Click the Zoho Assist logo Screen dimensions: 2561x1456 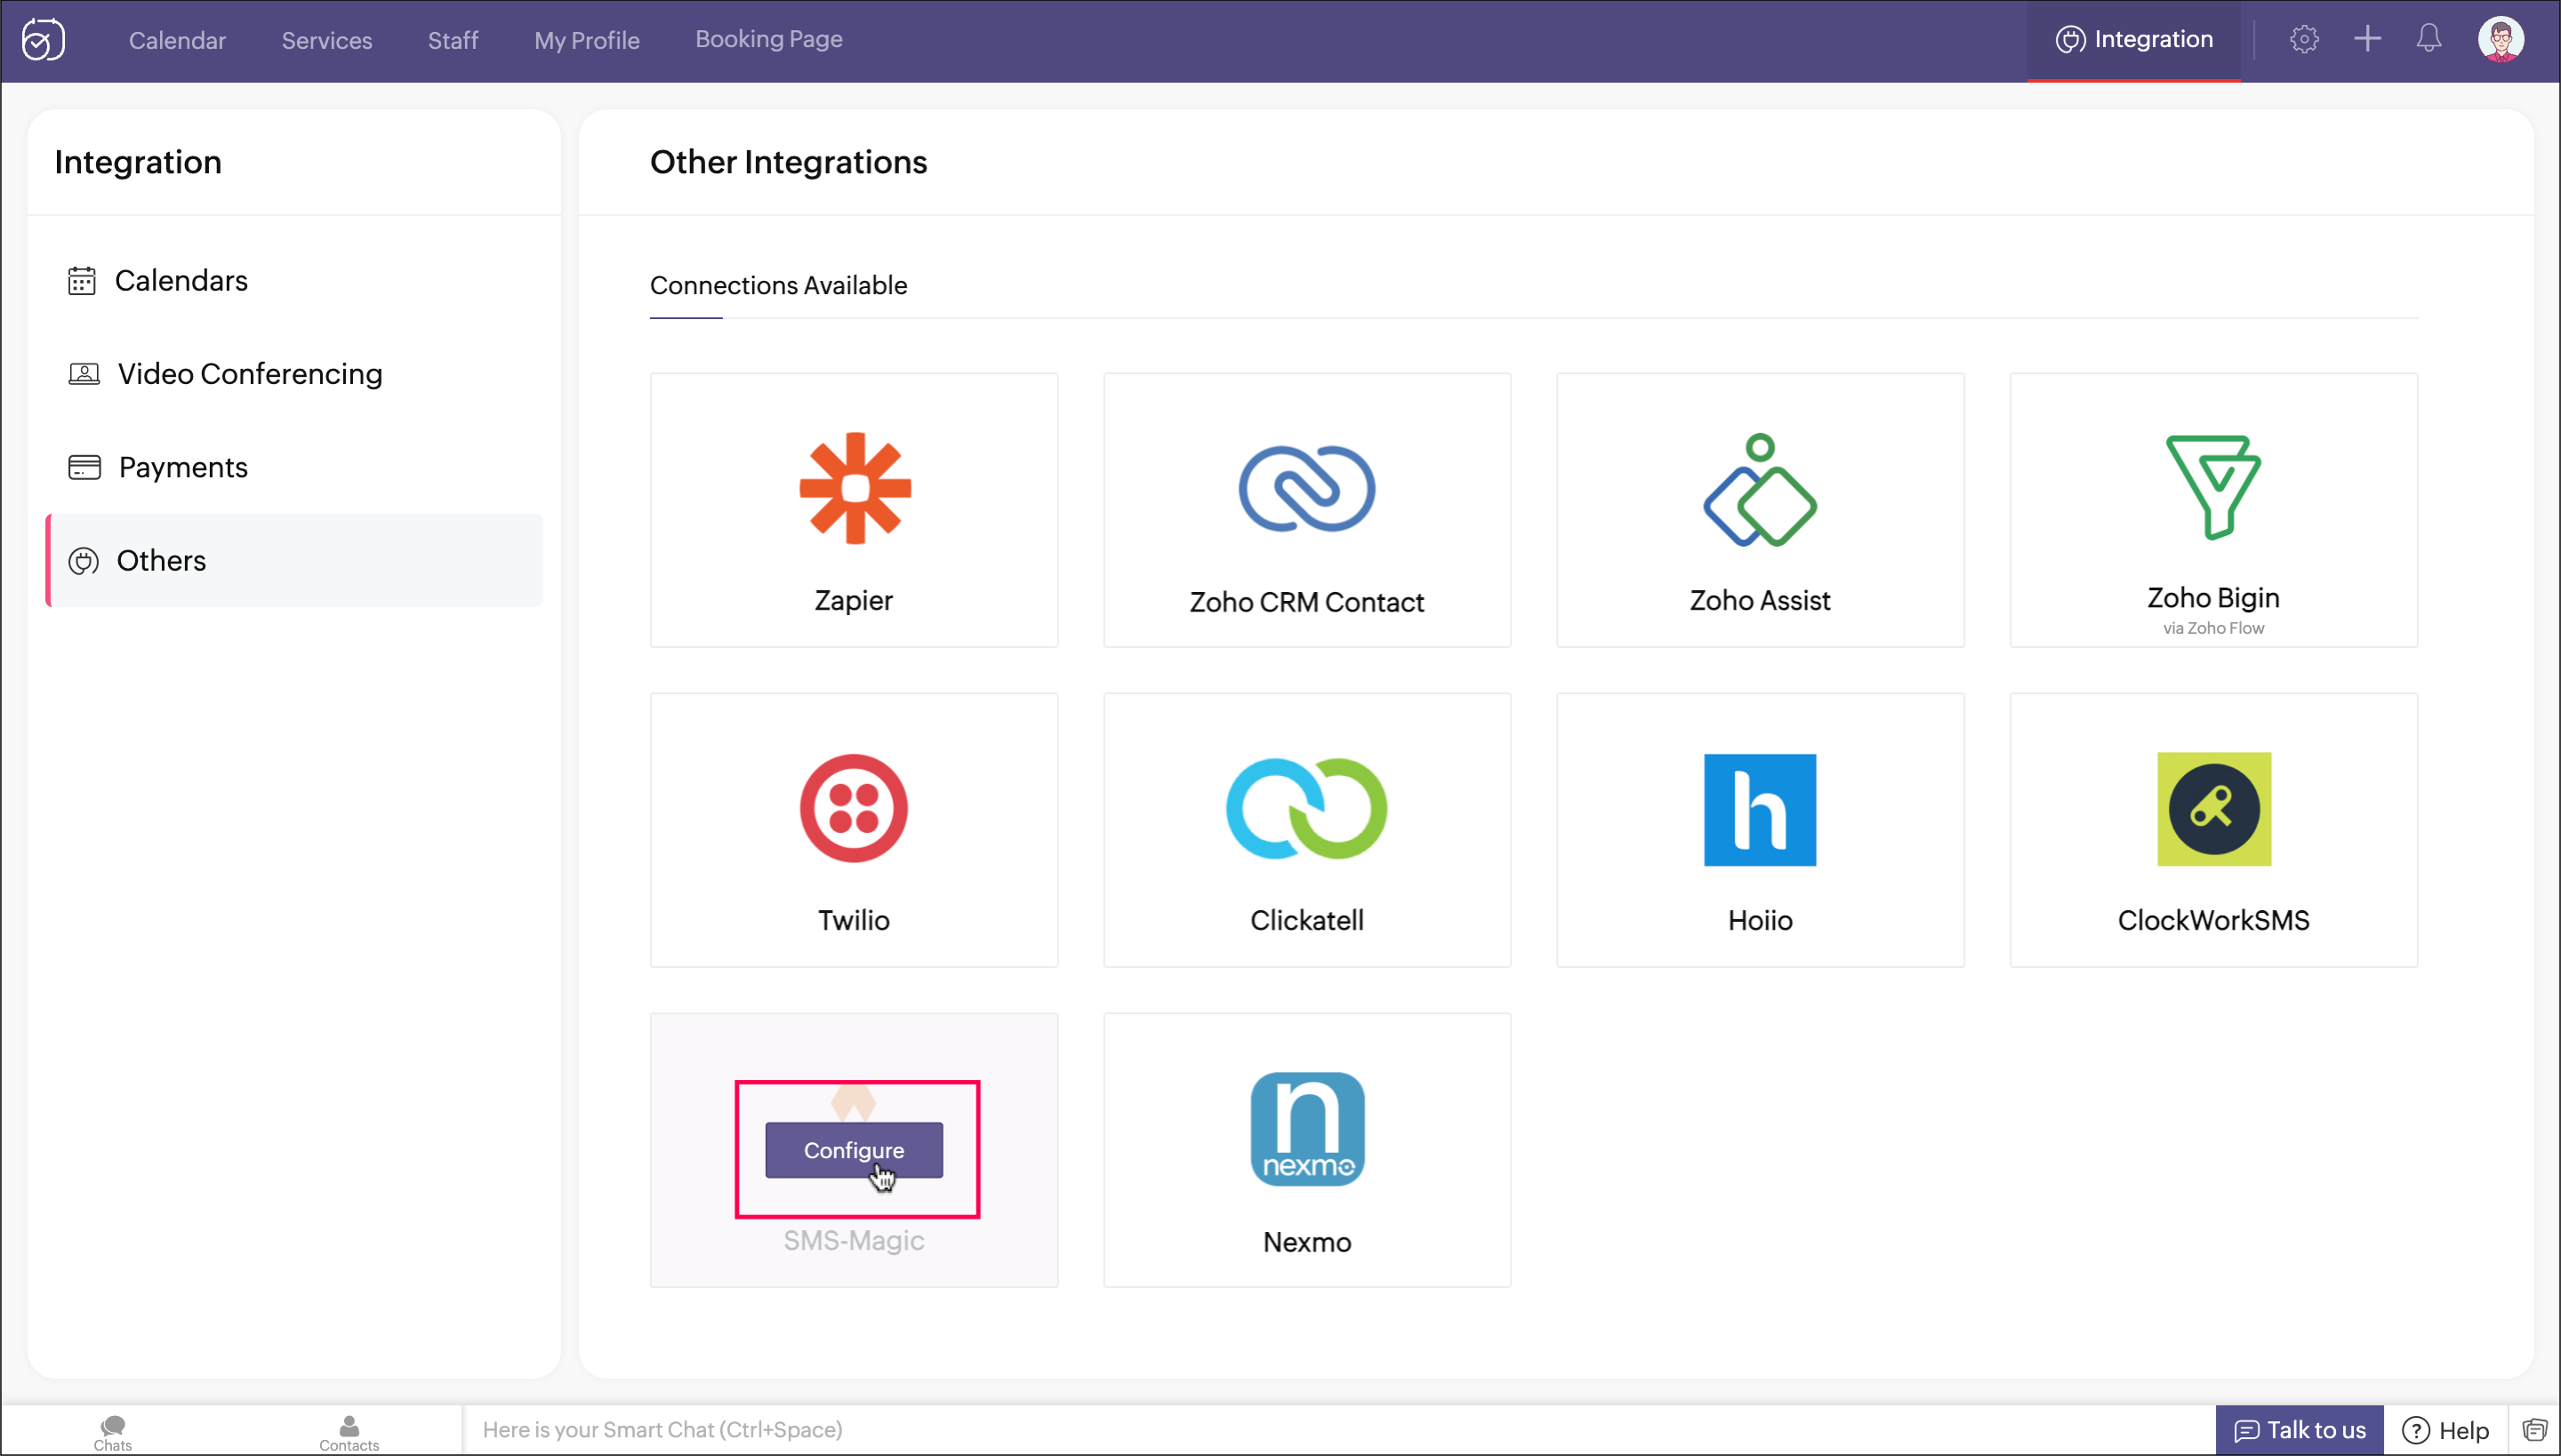pos(1760,490)
